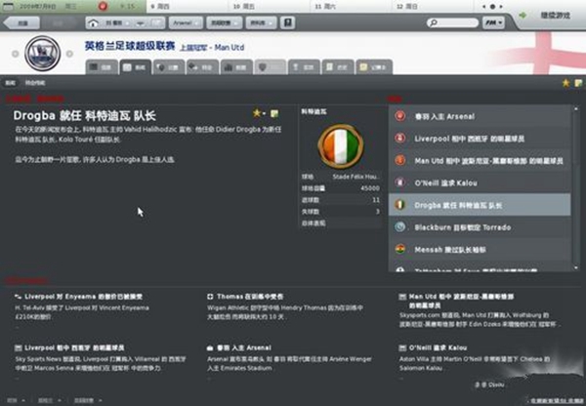The image size is (586, 406).
Task: Open the star dropdown next to Drogba headline
Action: [259, 113]
